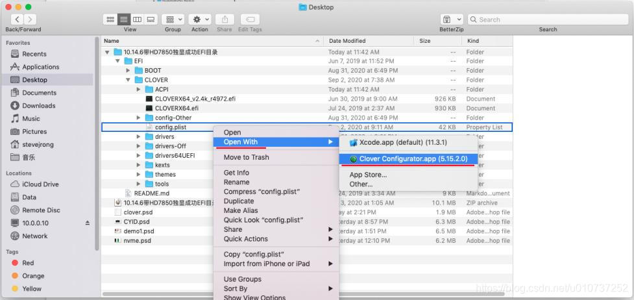Open the 音乐 folder in sidebar
Image resolution: width=634 pixels, height=300 pixels.
[x=29, y=157]
